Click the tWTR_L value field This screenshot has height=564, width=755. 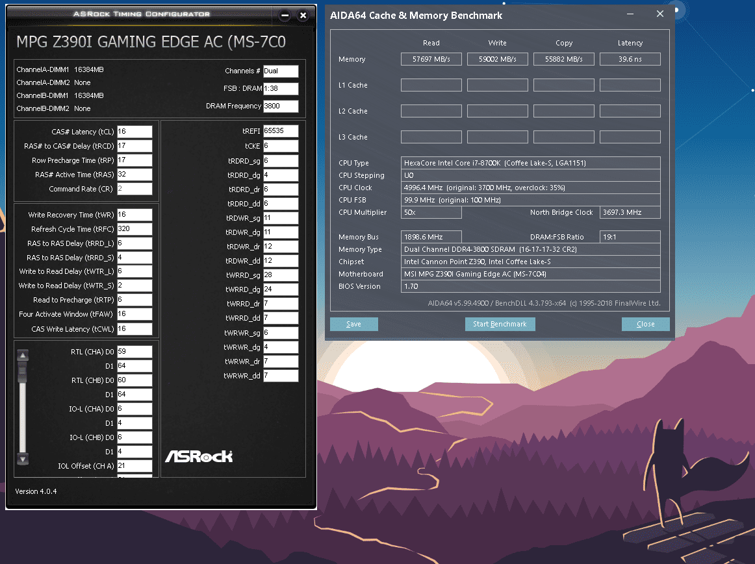[135, 272]
